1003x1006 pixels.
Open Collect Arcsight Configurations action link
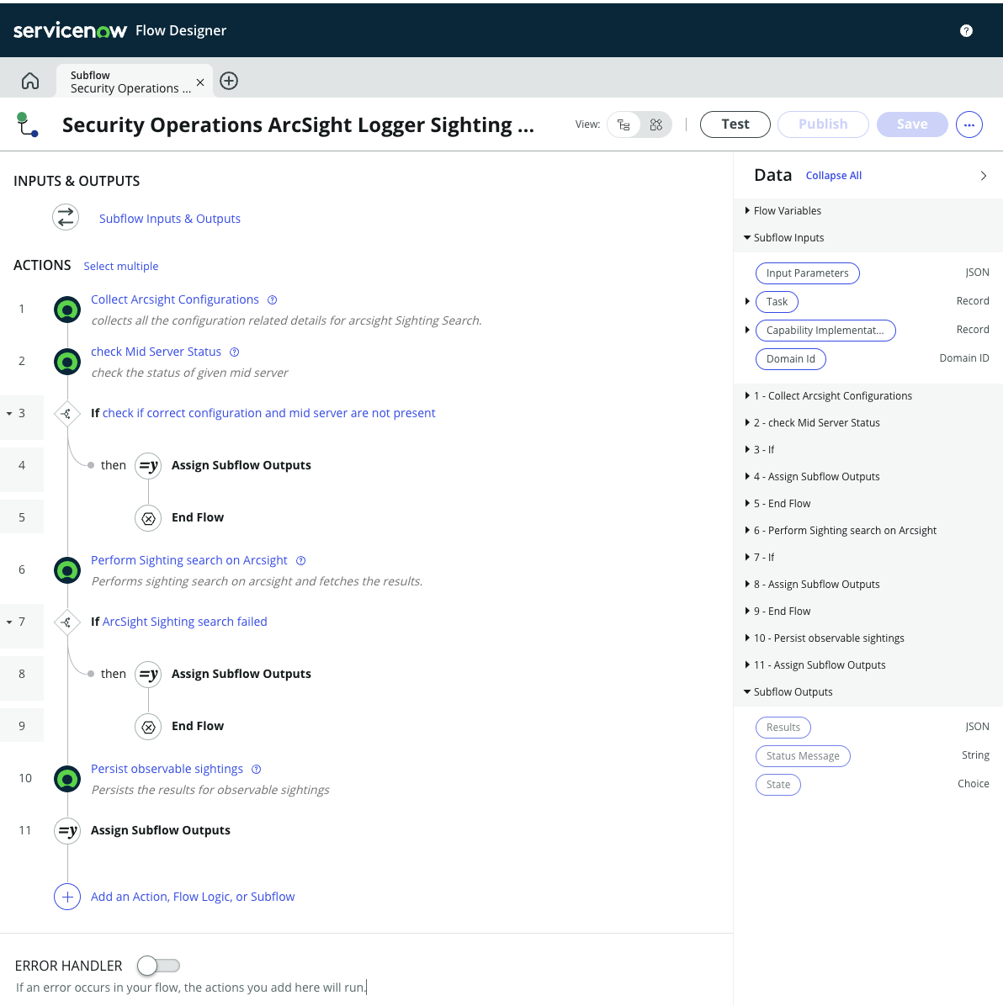174,299
